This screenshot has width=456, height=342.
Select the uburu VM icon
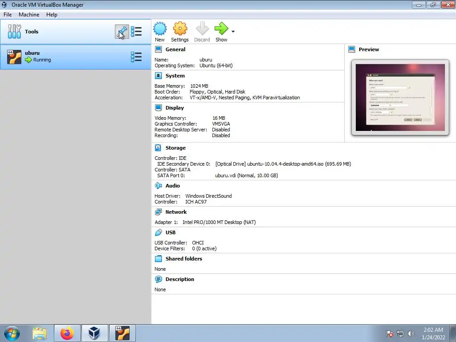tap(14, 57)
